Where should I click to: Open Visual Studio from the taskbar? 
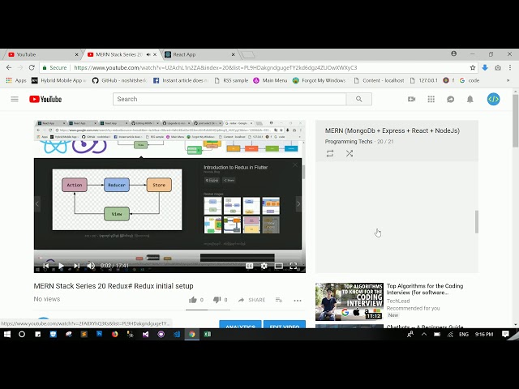(x=145, y=334)
